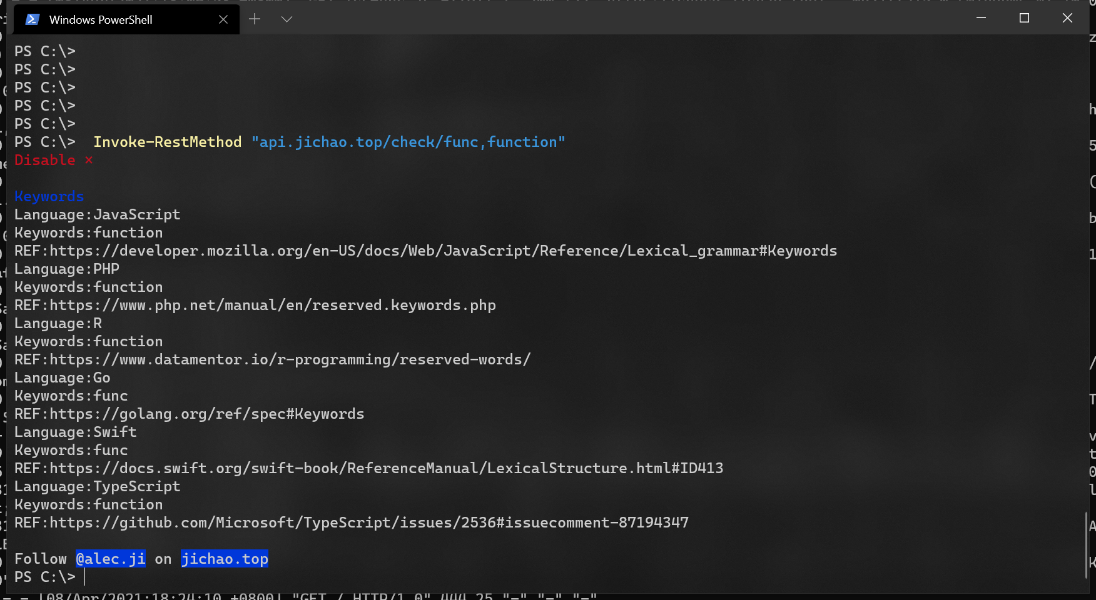The image size is (1096, 600).
Task: Open a new terminal tab with the plus button
Action: (x=255, y=19)
